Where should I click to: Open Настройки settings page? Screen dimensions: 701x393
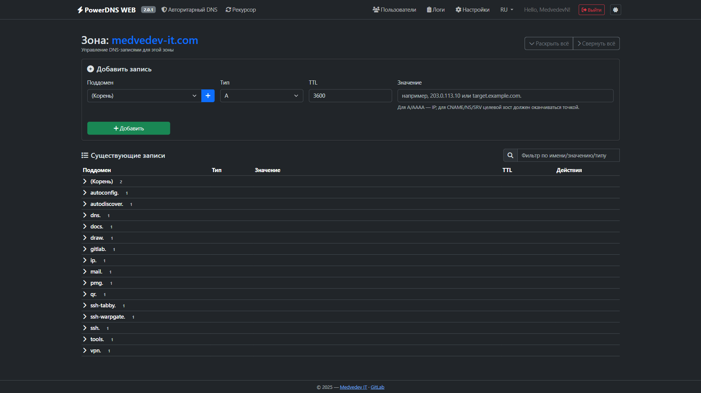(472, 10)
